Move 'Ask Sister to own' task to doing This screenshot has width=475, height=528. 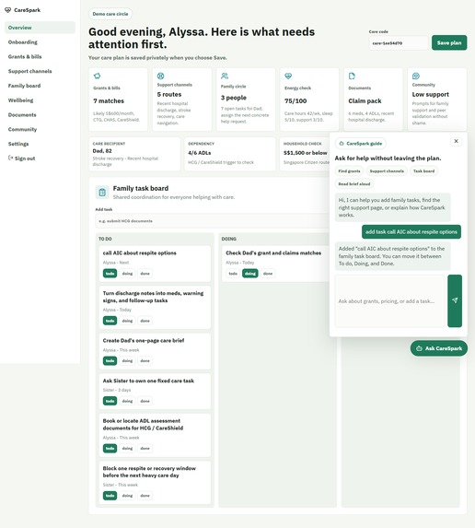pos(127,401)
